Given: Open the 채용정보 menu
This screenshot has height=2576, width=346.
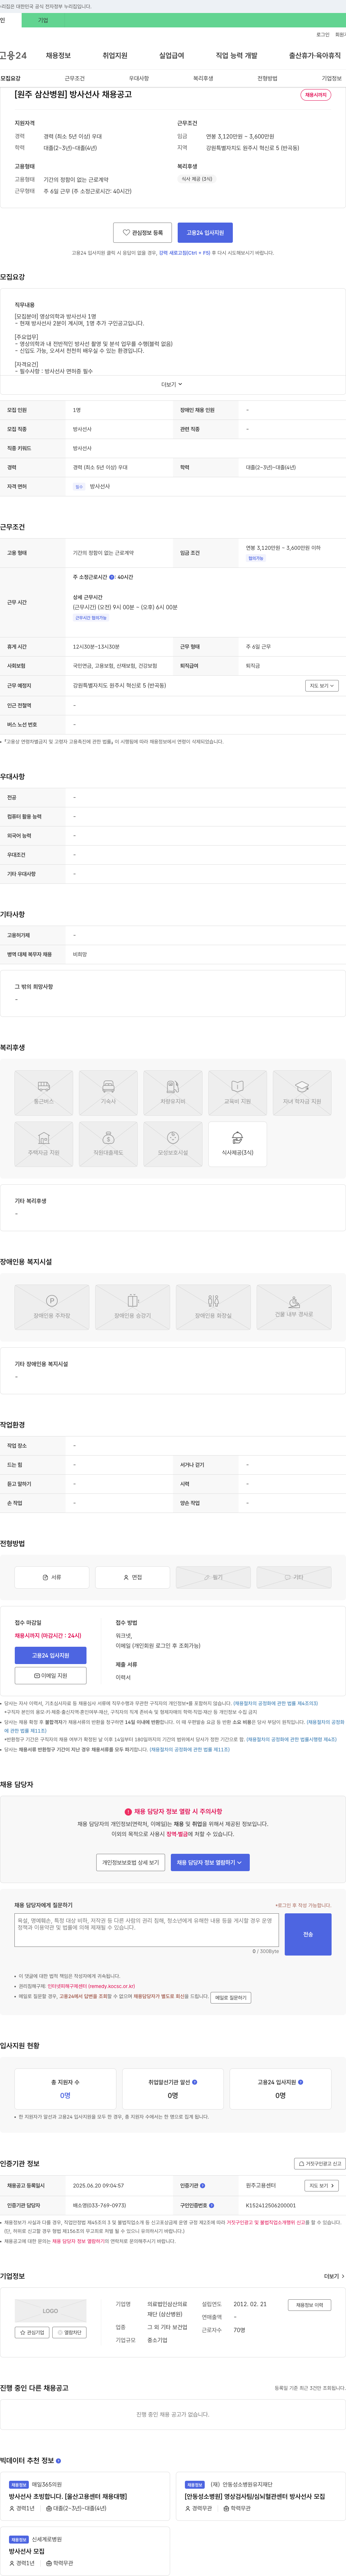Looking at the screenshot, I should coord(58,56).
